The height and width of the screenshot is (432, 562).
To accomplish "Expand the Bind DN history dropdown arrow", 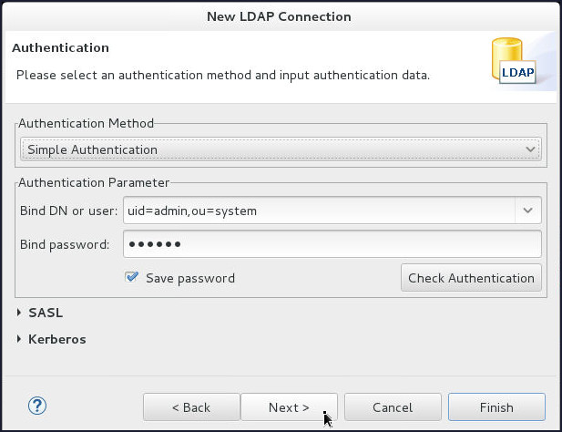I will click(x=528, y=211).
